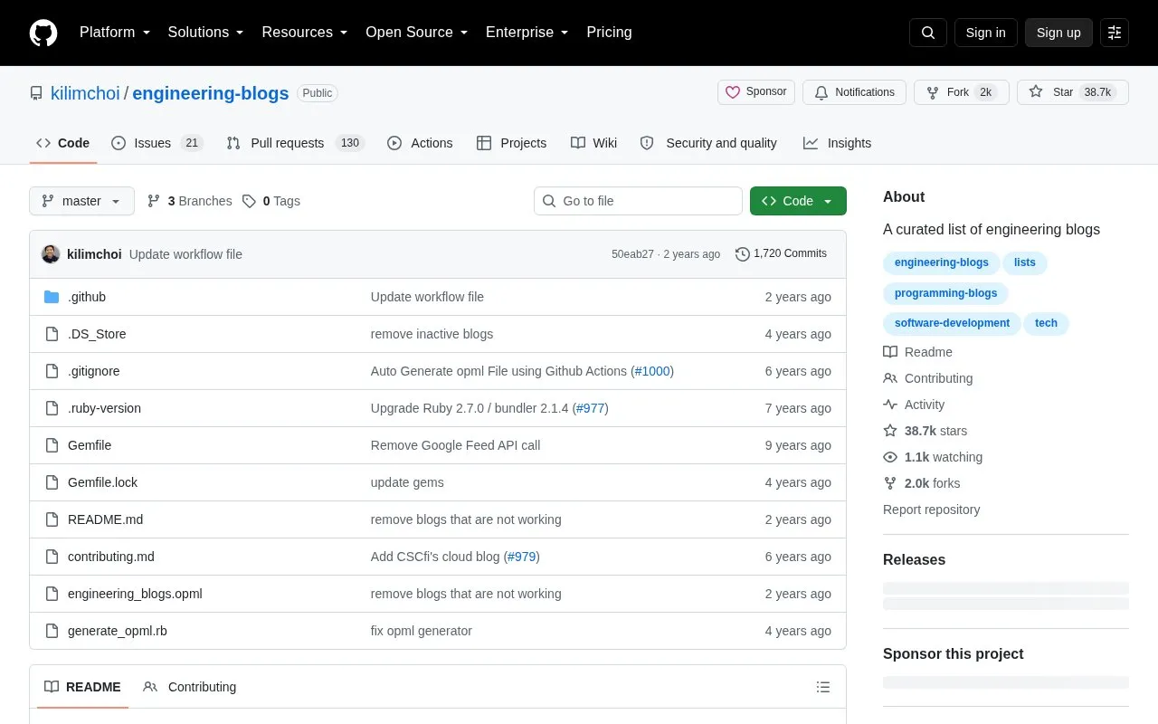
Task: Open the Security and quality tab
Action: [x=708, y=143]
